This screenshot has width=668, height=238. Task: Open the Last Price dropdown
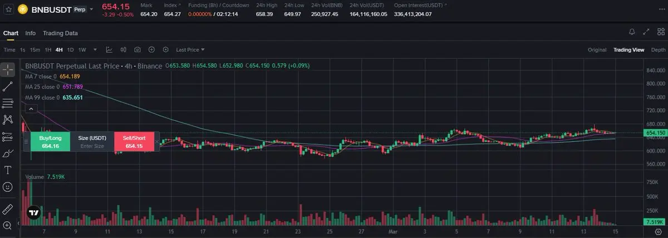[190, 49]
